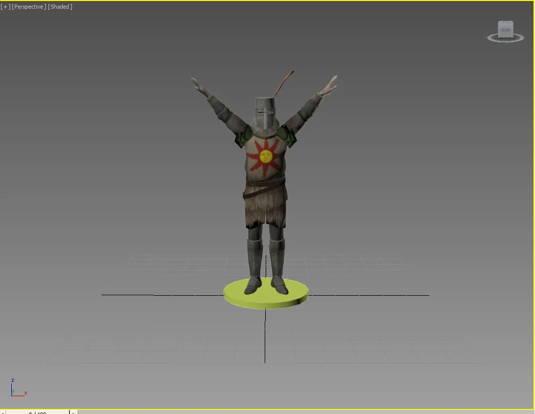
Task: Click the time slider next frame arrow
Action: (x=73, y=412)
